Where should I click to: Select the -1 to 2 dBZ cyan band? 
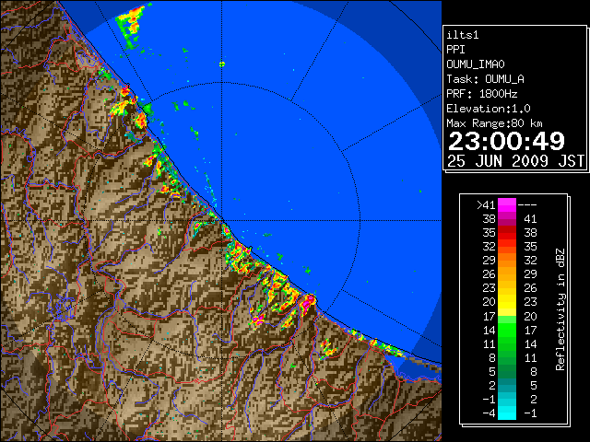point(507,399)
